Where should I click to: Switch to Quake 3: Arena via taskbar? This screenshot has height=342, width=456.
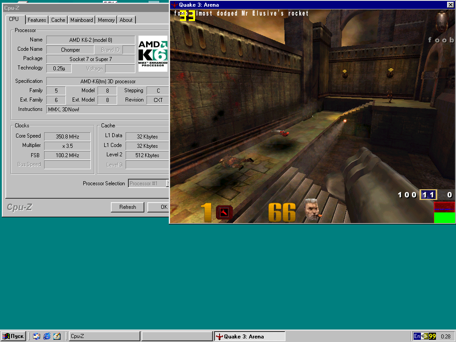click(250, 337)
